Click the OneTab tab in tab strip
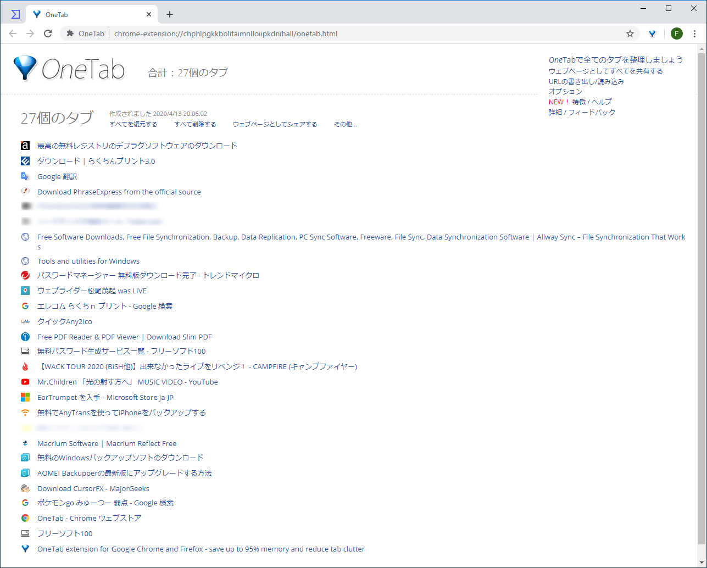Screen dimensions: 707x568 point(92,14)
